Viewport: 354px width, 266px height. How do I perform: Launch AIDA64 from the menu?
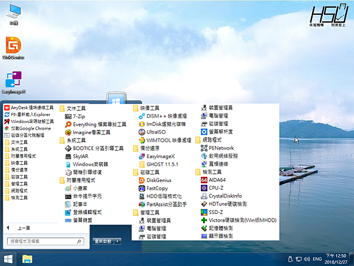pyautogui.click(x=213, y=180)
